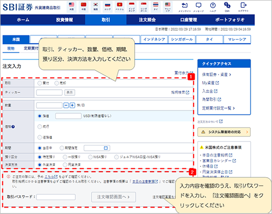Open the 投資情報 menu

tap(65, 20)
